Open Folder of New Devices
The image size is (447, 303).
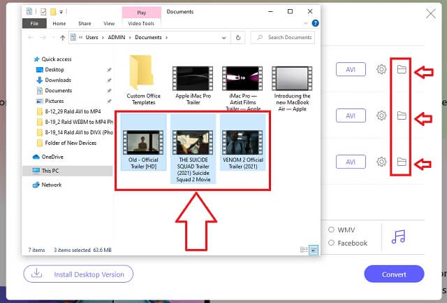[x=71, y=143]
